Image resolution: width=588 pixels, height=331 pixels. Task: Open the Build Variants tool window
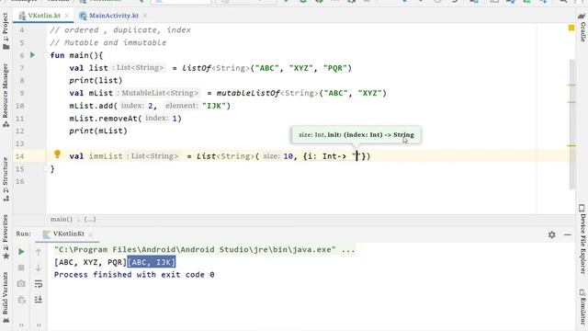pos(6,297)
